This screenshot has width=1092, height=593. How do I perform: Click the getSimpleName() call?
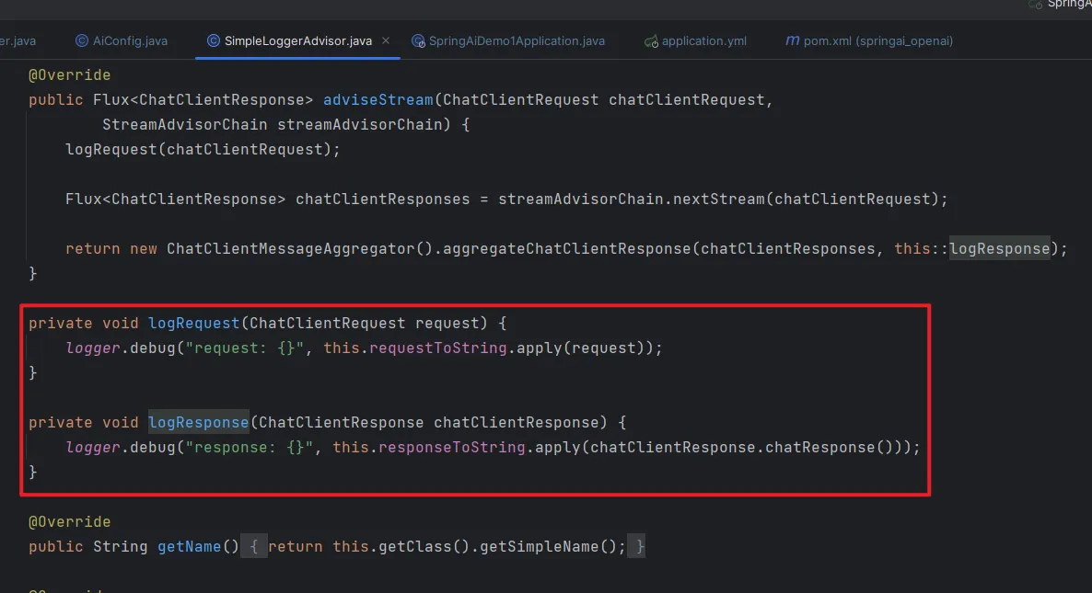[548, 547]
